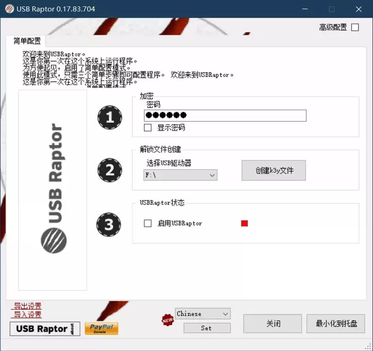The image size is (373, 351).
Task: Click the USBRaptor状态 group label
Action: [162, 203]
